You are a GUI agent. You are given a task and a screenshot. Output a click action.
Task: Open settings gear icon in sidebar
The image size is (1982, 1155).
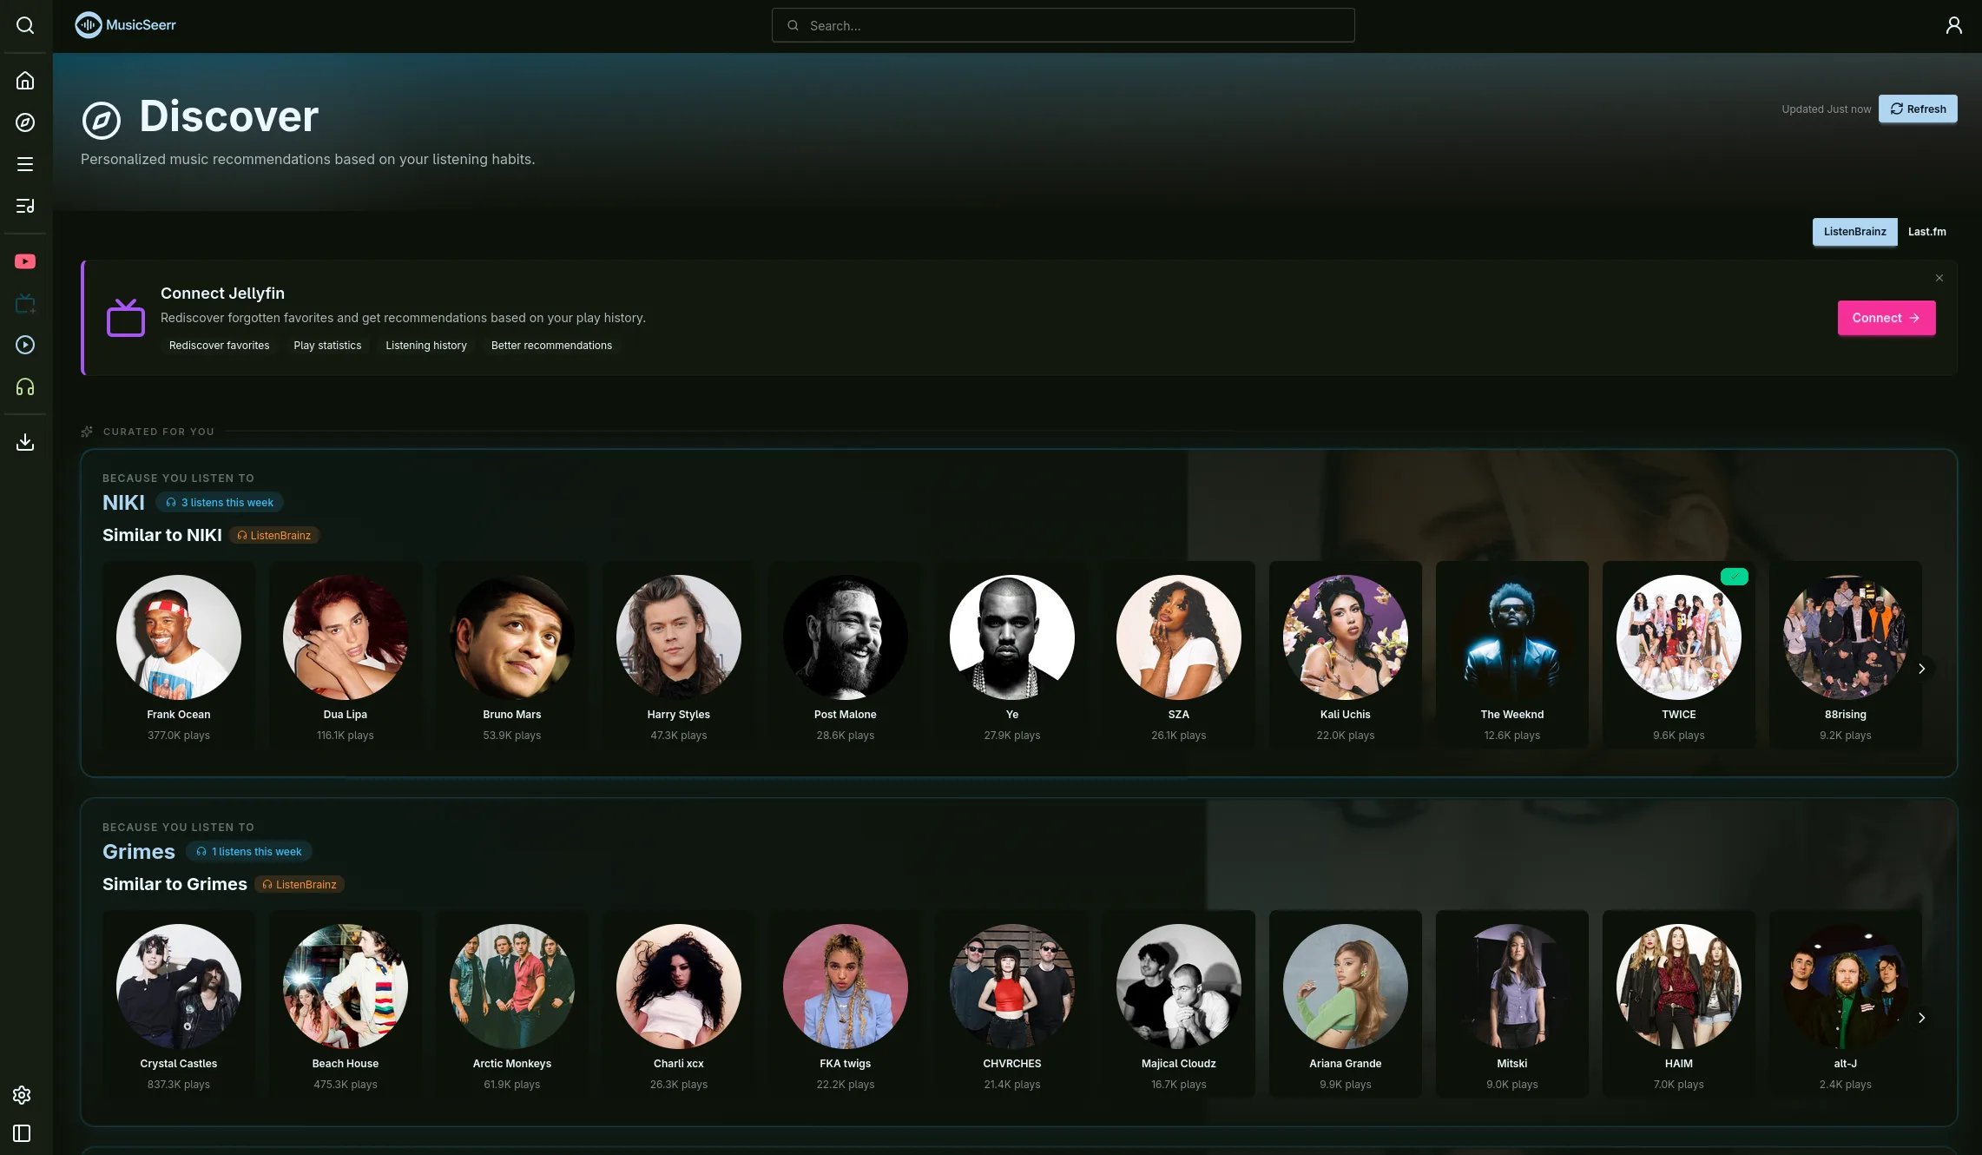click(22, 1095)
